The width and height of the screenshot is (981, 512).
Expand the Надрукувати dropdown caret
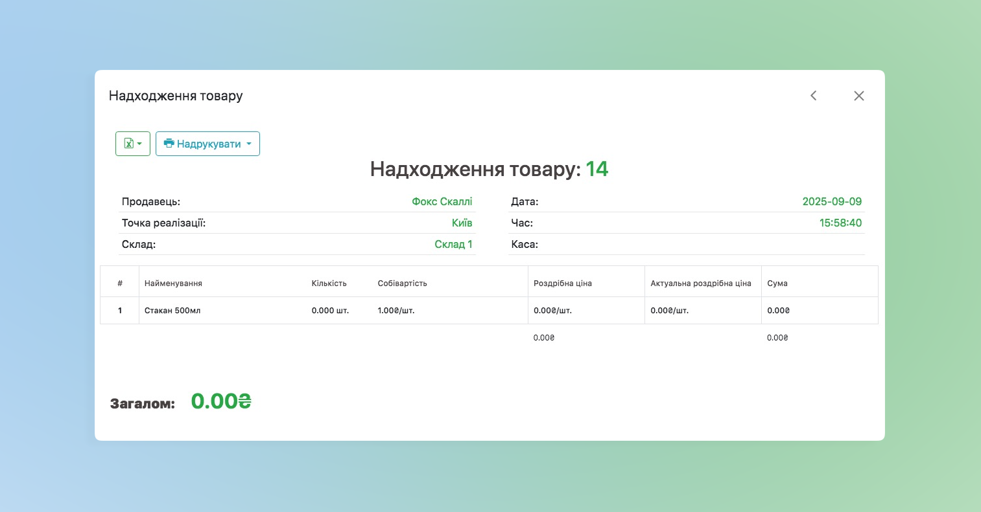(x=249, y=144)
